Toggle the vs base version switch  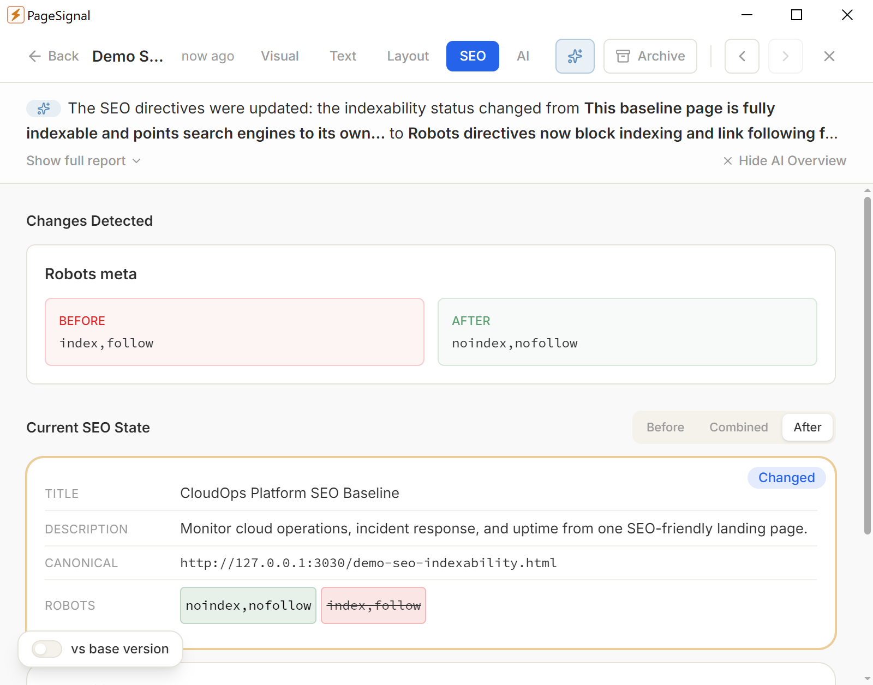[47, 649]
